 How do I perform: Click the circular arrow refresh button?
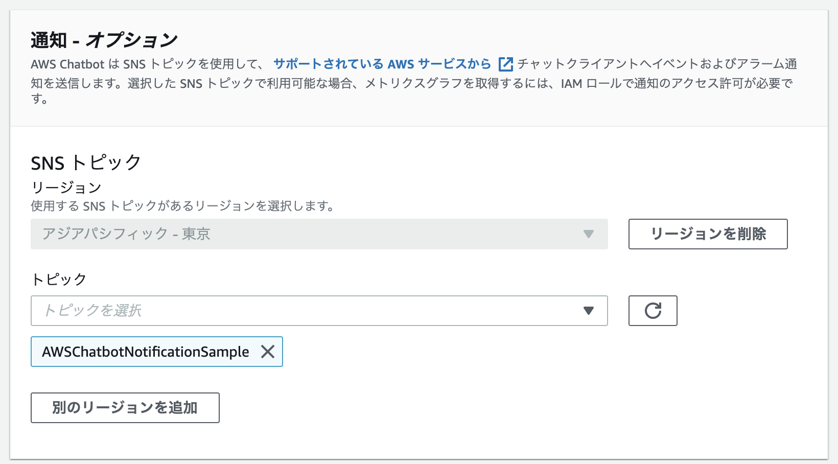pos(653,311)
